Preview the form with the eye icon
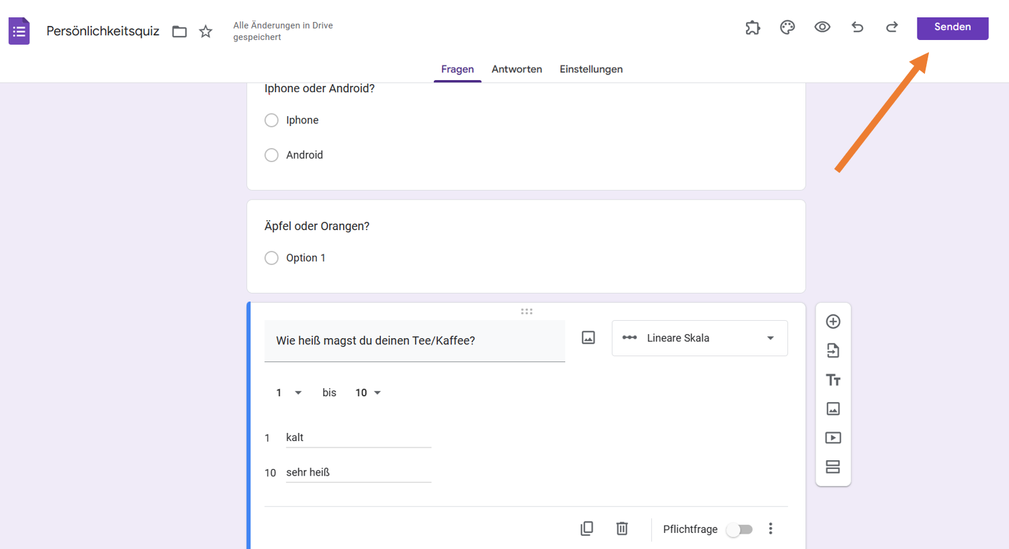1009x549 pixels. 822,27
